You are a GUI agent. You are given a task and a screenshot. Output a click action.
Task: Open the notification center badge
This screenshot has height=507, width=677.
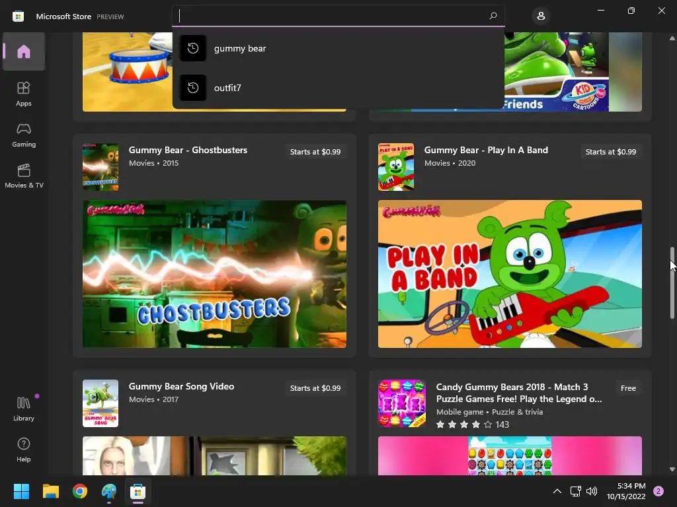tap(658, 491)
